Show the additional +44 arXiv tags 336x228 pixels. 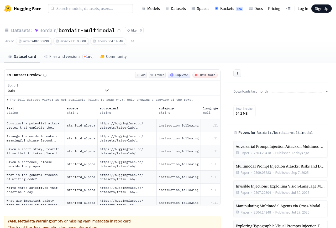click(x=131, y=41)
